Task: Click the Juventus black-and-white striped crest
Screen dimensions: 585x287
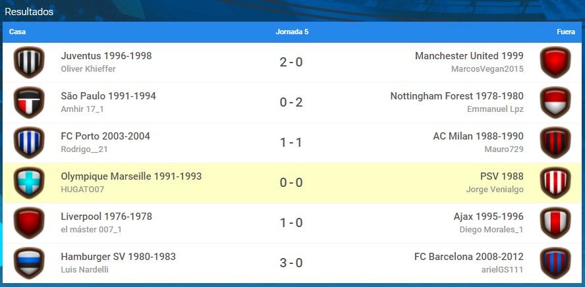Action: tap(29, 63)
